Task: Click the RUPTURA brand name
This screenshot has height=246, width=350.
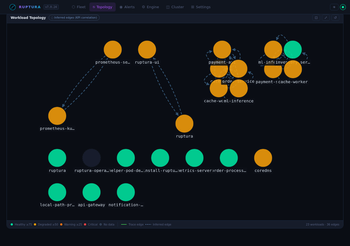Action: [30, 7]
